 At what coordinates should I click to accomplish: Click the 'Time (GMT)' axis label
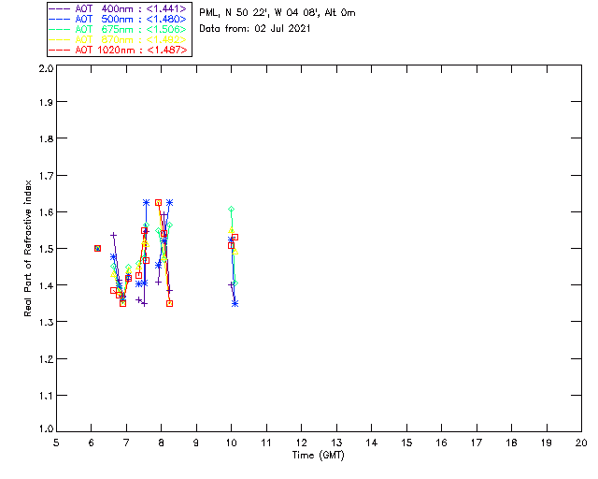(318, 456)
